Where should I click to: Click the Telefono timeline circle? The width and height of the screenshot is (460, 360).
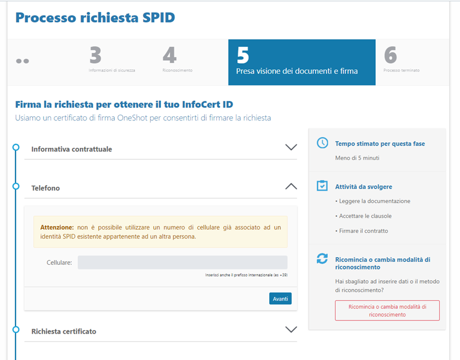point(16,186)
